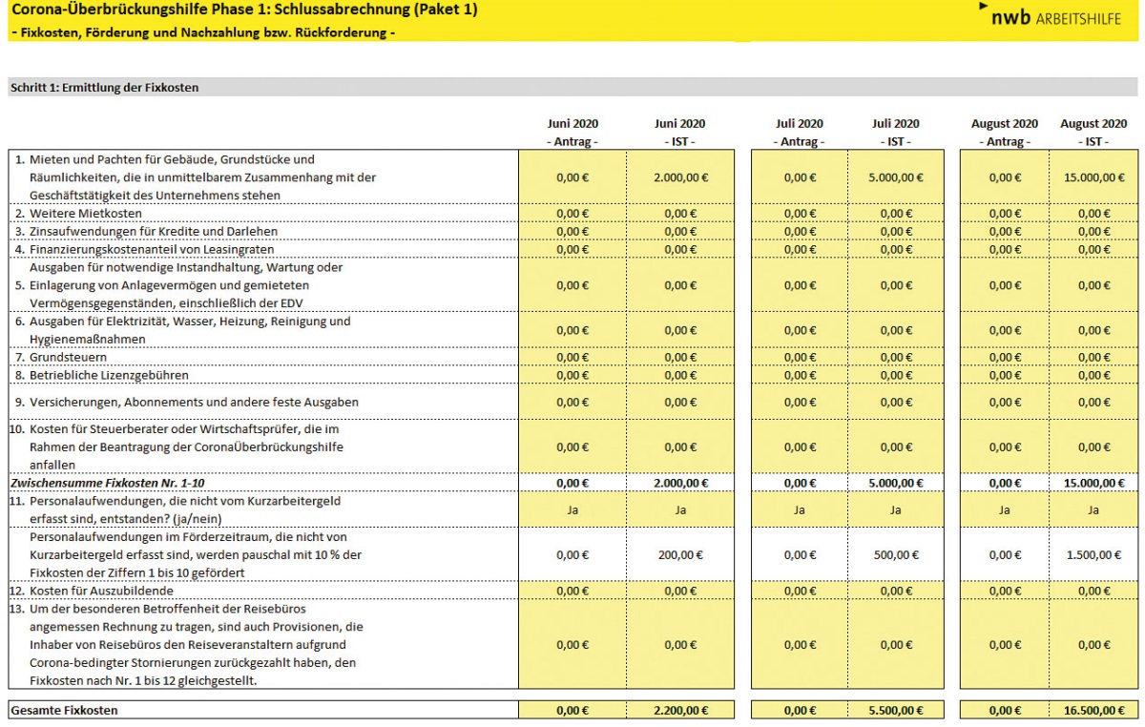Open the Ja dropdown under Juli 2020 IST
The image size is (1145, 727).
coord(895,510)
